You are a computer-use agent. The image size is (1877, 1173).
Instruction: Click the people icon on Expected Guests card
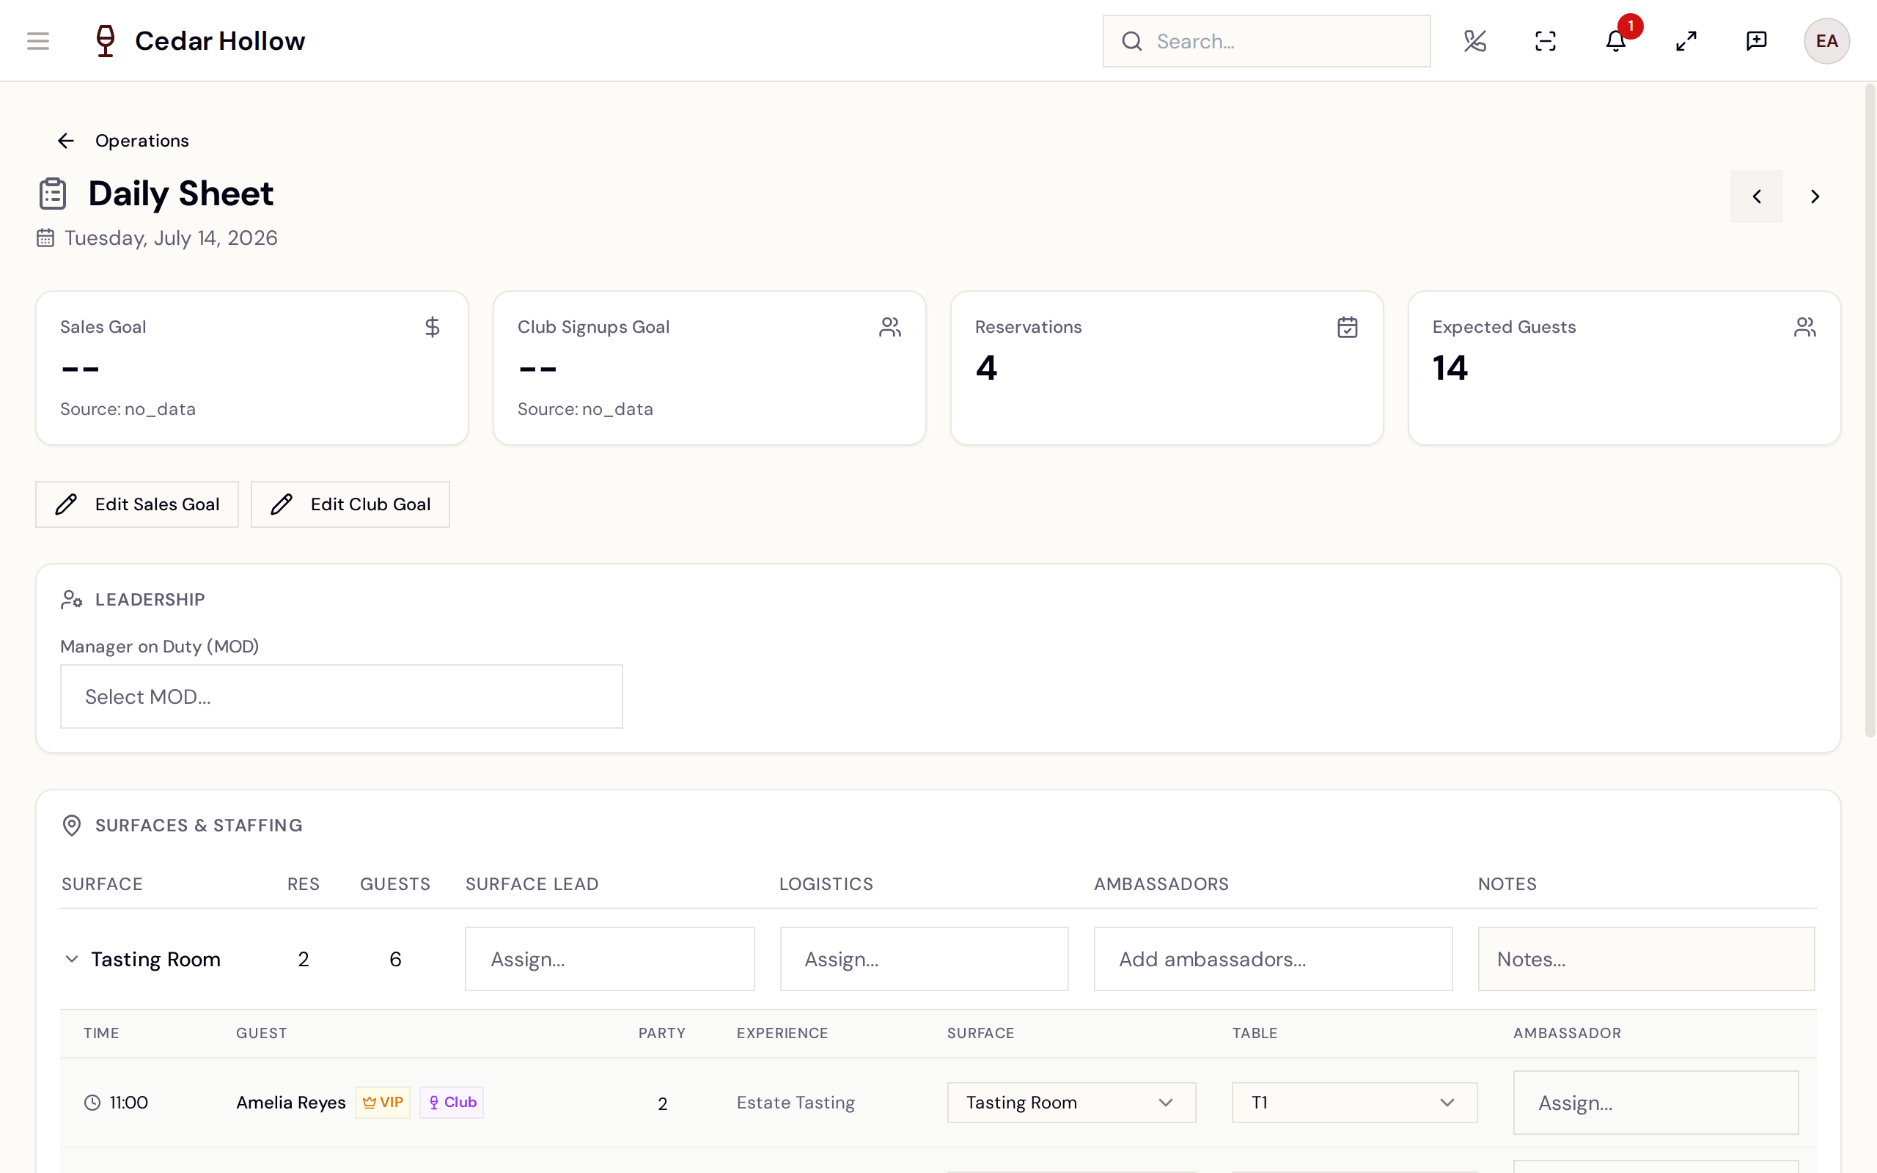tap(1805, 328)
